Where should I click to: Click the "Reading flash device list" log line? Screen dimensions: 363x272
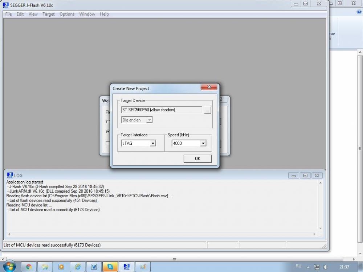coord(89,196)
